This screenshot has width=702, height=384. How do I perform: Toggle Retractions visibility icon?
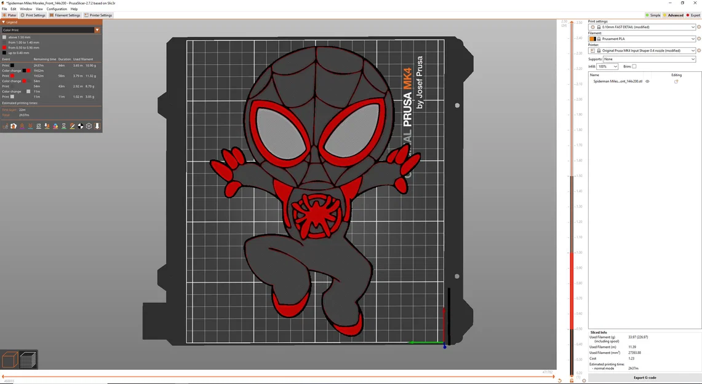[x=22, y=126]
